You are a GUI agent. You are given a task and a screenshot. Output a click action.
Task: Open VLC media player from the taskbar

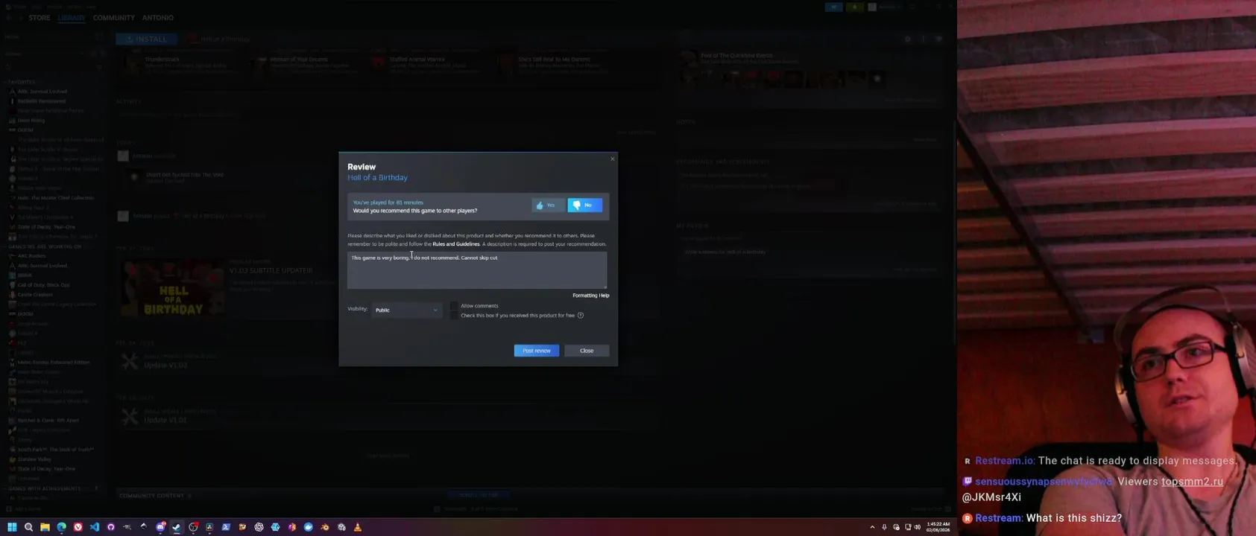coord(358,527)
